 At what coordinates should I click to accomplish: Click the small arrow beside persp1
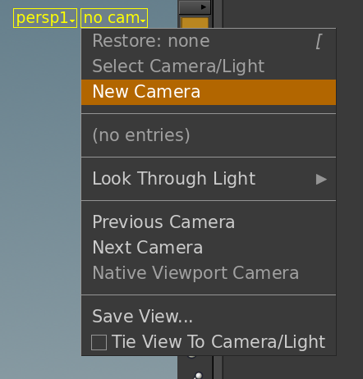72,21
